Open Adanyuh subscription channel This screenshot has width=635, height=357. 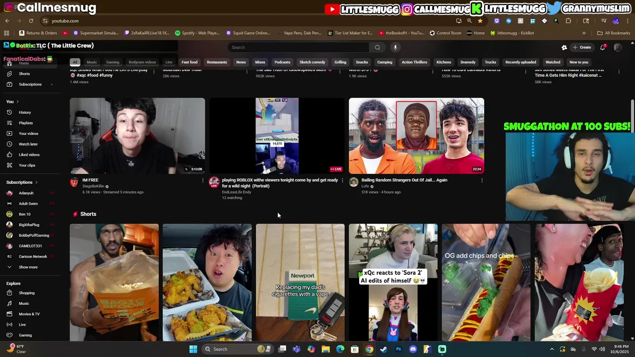coord(26,193)
